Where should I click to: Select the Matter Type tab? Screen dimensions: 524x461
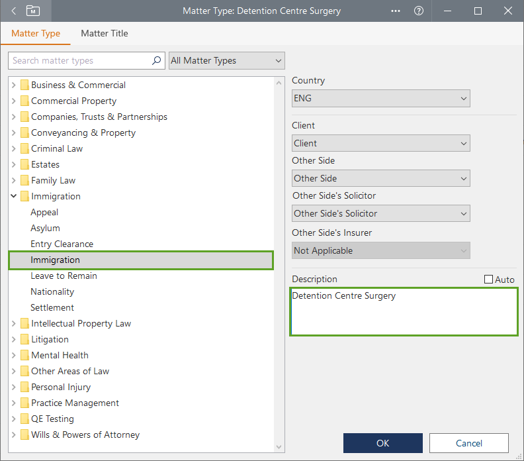[36, 33]
